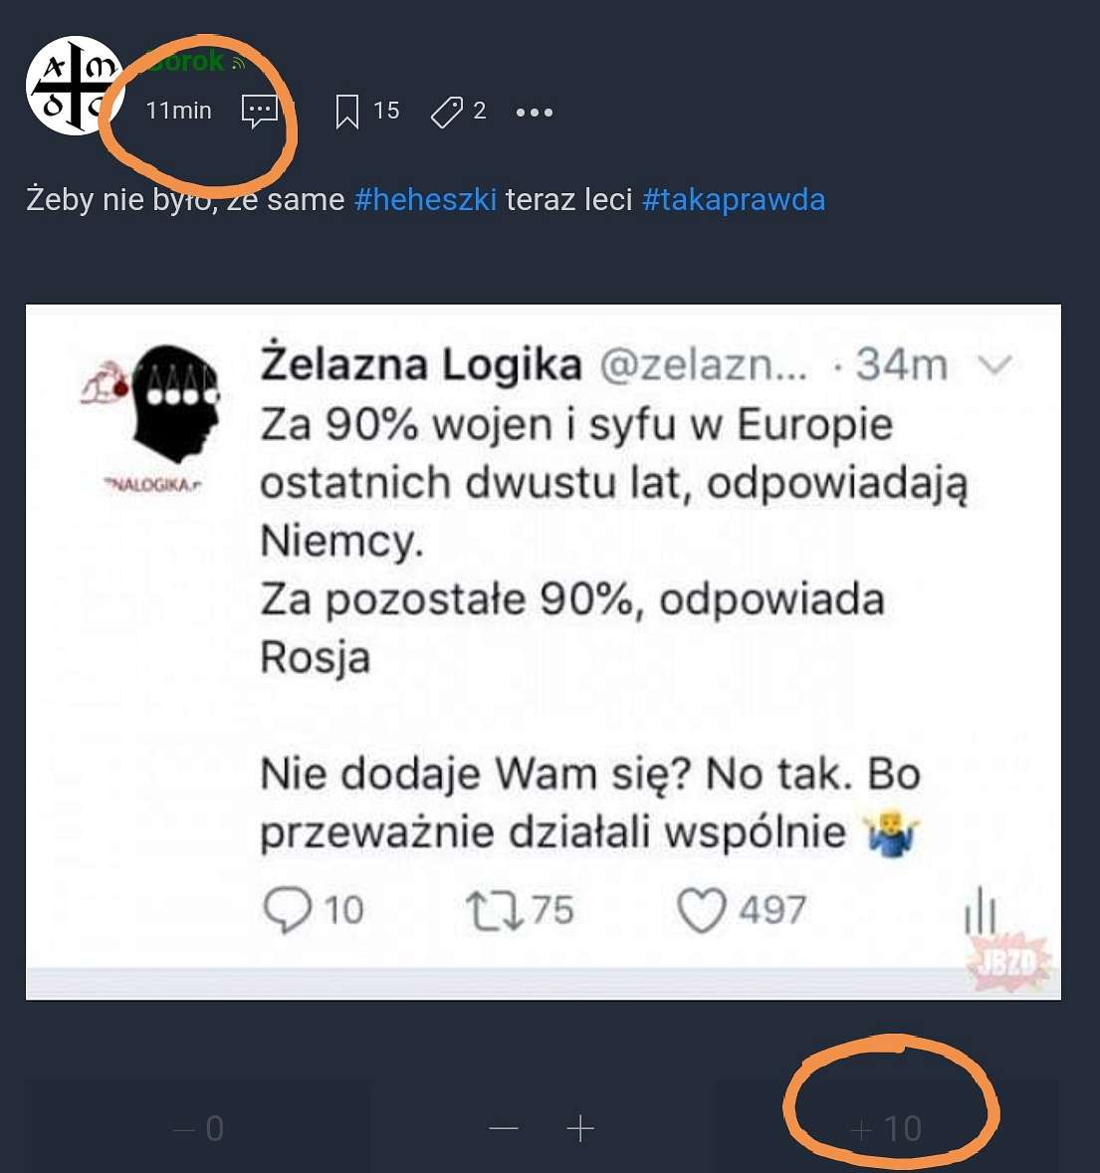Like the tweet heart icon 497
Viewport: 1100px width, 1173px height.
702,910
